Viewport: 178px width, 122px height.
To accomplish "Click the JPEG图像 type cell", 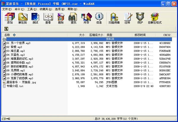I will 112,82.
